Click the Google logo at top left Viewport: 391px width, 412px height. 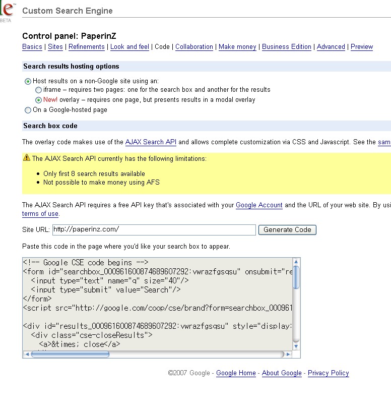click(x=8, y=10)
